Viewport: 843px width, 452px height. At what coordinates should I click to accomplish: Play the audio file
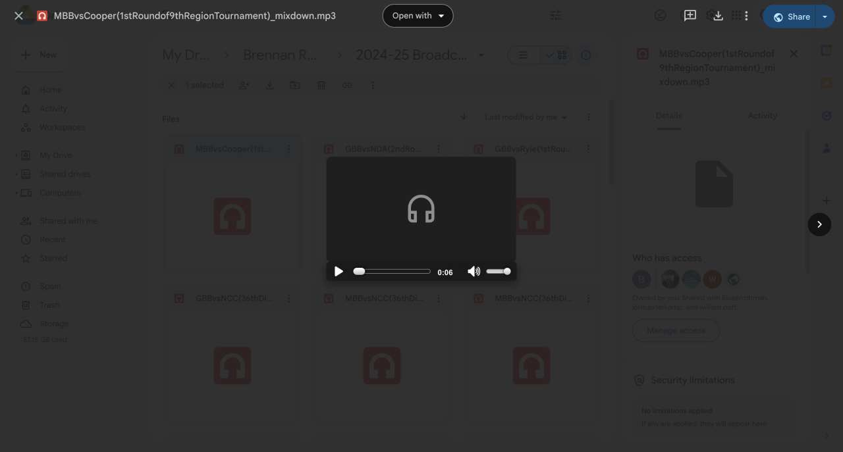(x=339, y=272)
